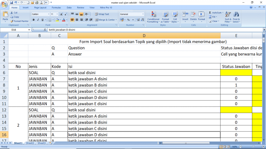This screenshot has height=149, width=266.
Task: Open the Office Button menu
Action: coord(4,4)
